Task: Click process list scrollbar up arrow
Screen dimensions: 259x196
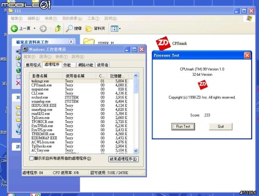Action: pos(136,76)
